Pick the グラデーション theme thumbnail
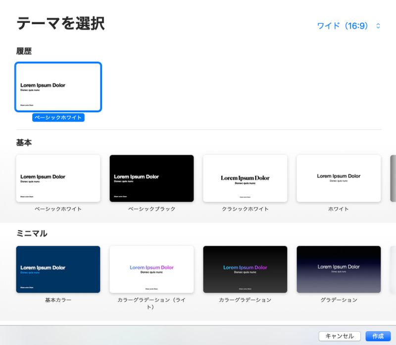This screenshot has width=396, height=345. pyautogui.click(x=339, y=269)
